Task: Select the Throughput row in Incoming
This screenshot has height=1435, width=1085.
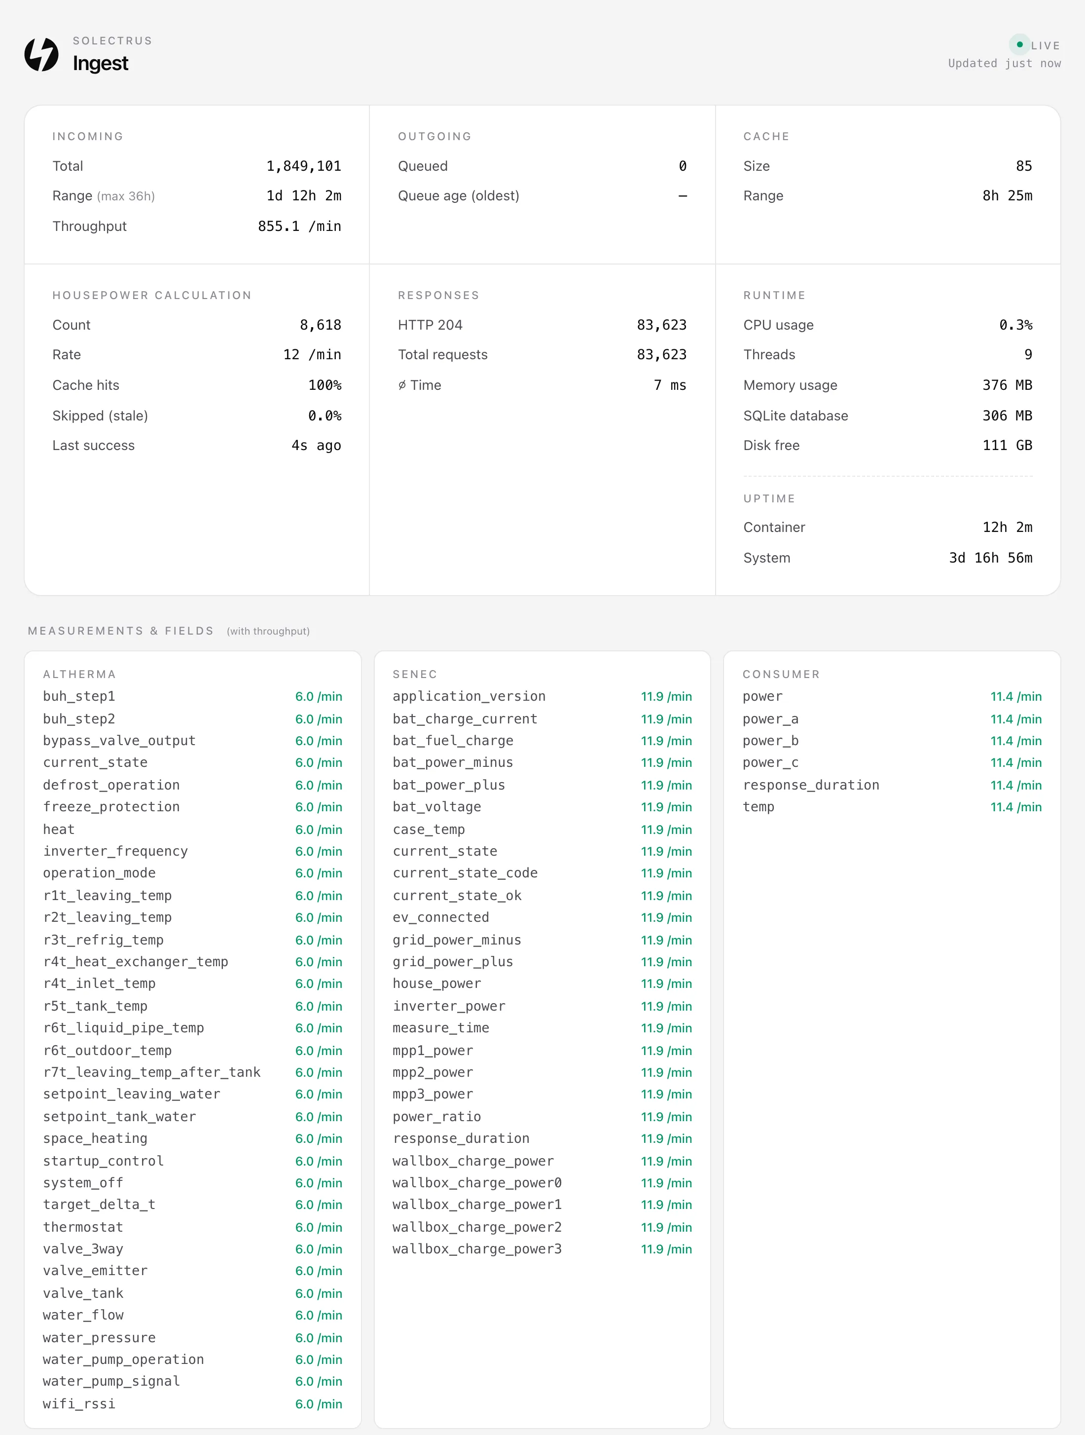Action: (196, 227)
